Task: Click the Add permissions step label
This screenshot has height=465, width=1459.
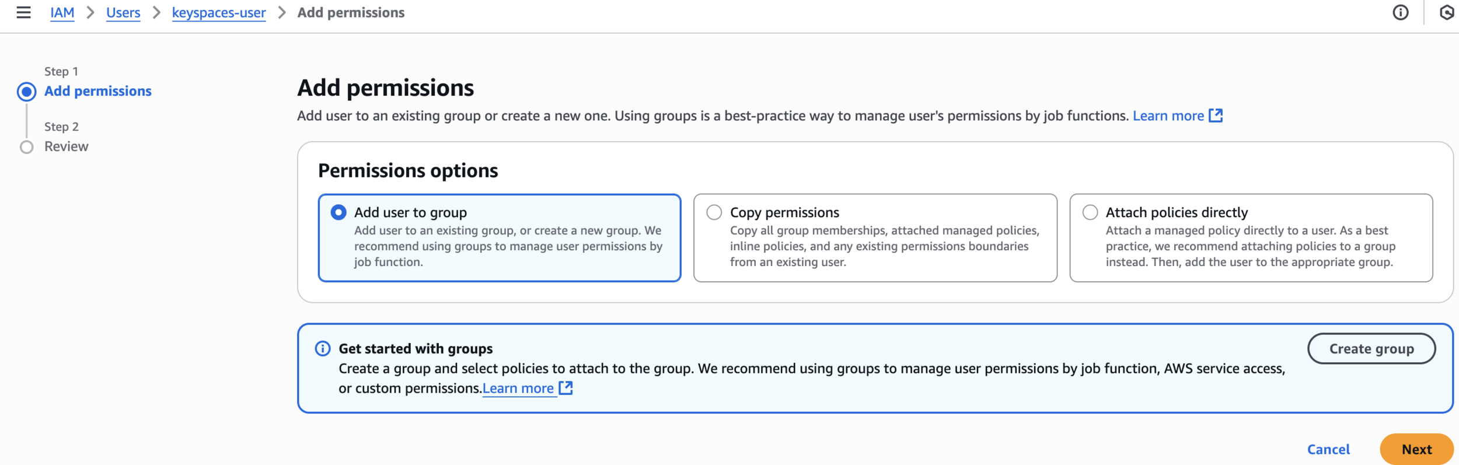Action: [98, 91]
